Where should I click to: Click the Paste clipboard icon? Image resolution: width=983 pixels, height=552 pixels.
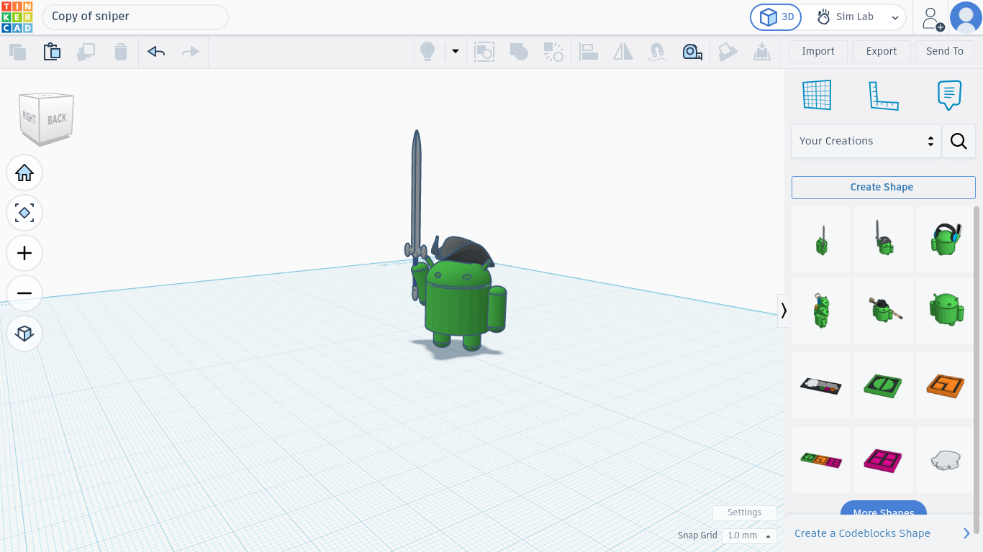[52, 52]
